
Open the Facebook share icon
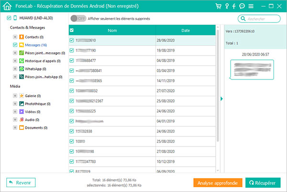[234, 6]
